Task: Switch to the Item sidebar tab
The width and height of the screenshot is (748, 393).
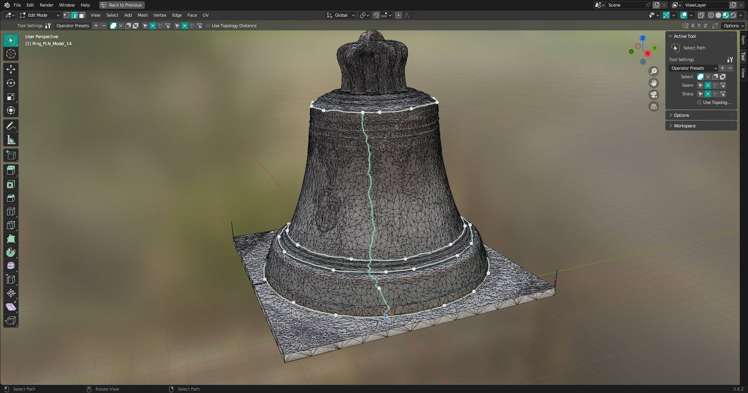Action: pyautogui.click(x=743, y=40)
